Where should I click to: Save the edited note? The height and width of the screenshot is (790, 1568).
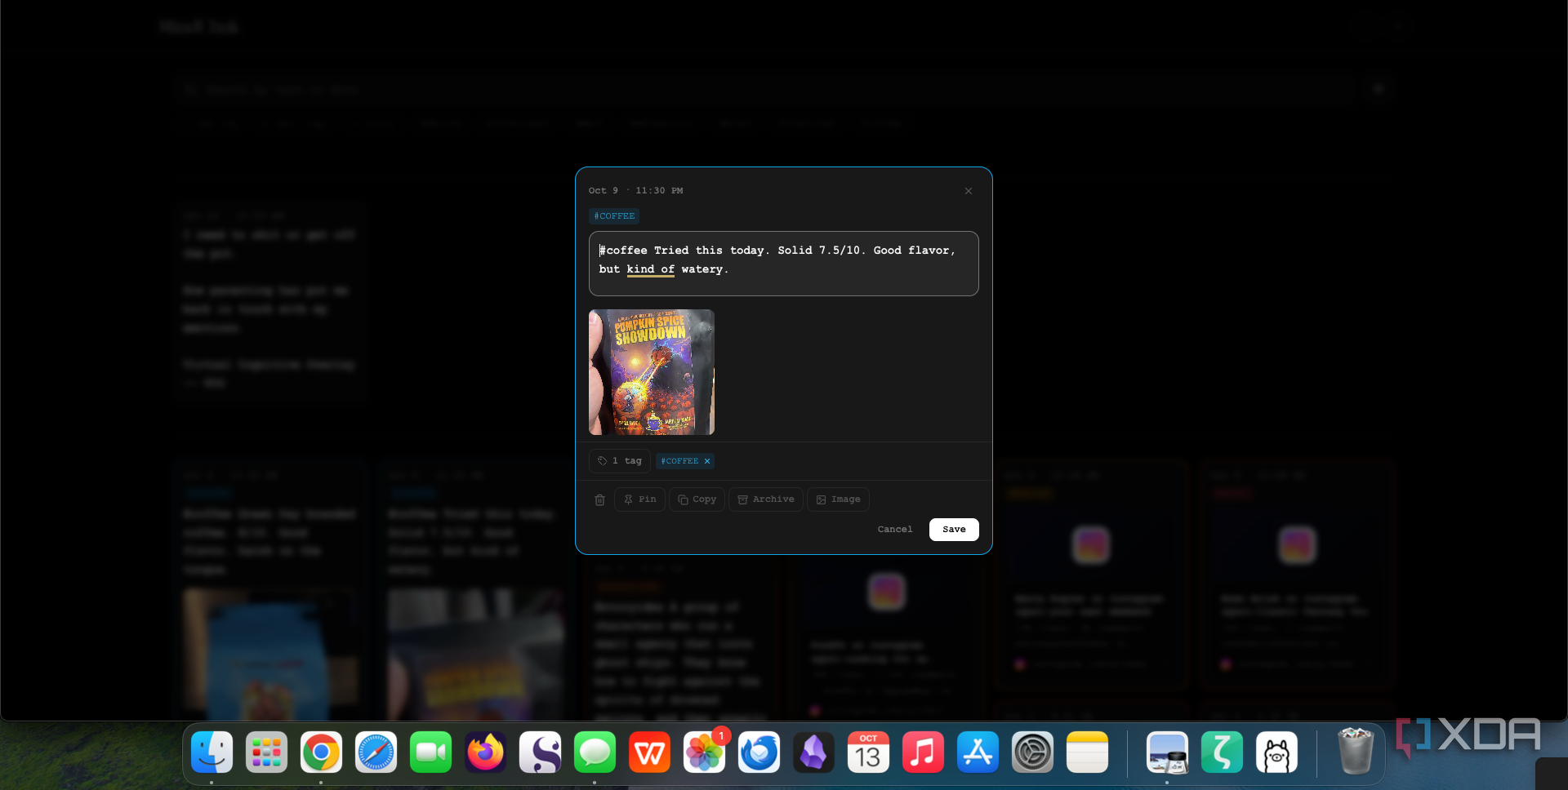[954, 530]
